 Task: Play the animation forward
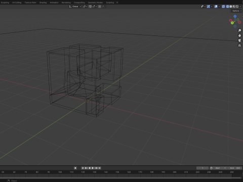coord(93,168)
